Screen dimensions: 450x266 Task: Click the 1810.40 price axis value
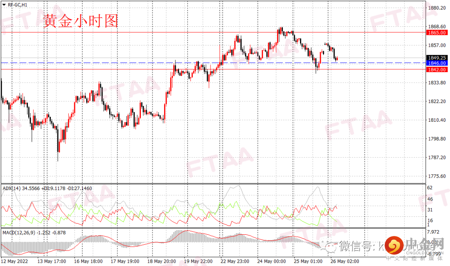(x=437, y=120)
